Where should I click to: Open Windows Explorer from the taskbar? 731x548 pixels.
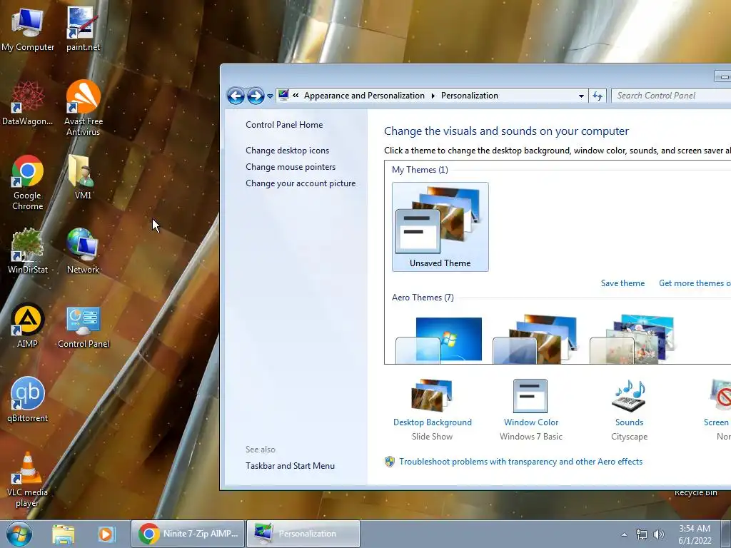(x=64, y=534)
